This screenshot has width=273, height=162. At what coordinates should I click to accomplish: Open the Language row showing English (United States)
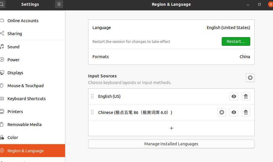tap(171, 28)
